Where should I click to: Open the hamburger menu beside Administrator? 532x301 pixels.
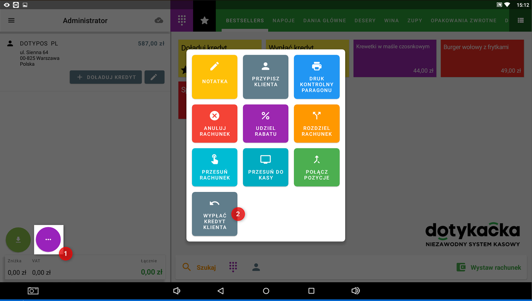tap(11, 21)
